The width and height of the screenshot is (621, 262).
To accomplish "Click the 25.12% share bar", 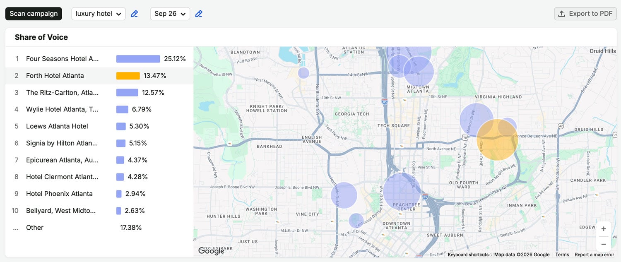I will (138, 59).
